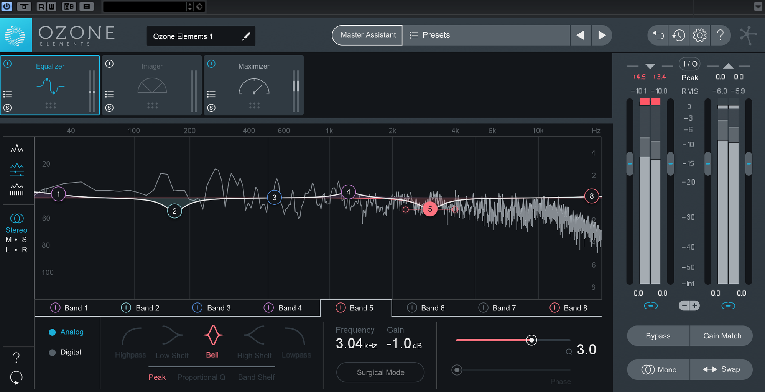Choose the High Shelf filter shape
Viewport: 765px width, 392px height.
pyautogui.click(x=254, y=342)
